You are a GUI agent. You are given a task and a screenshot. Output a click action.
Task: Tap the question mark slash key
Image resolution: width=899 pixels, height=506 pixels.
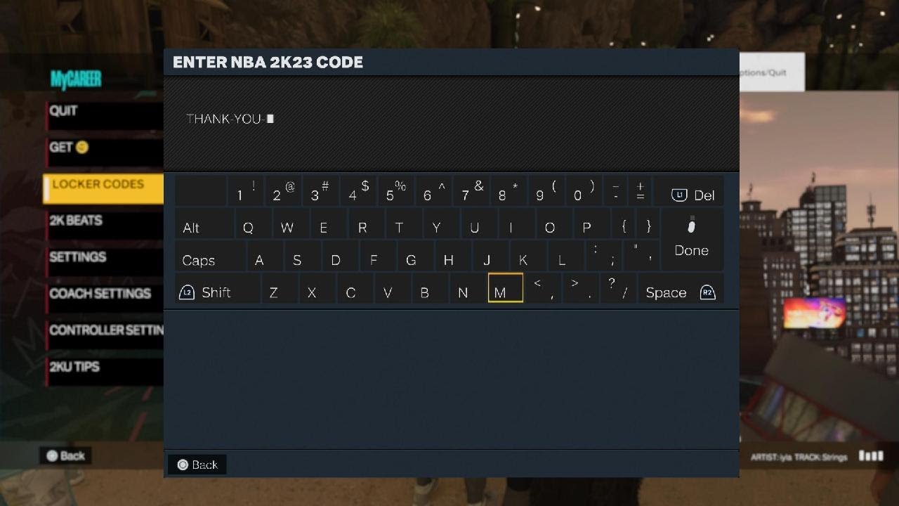click(x=618, y=288)
